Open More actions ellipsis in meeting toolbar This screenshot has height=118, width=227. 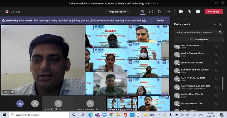click(168, 12)
